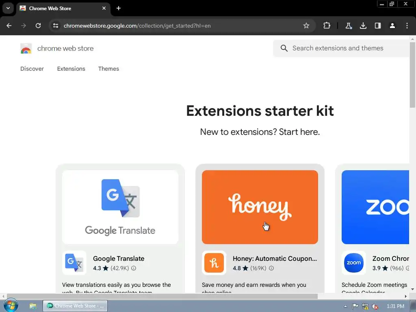Viewport: 416px width, 312px height.
Task: Click the network tray icon
Action: [x=365, y=306]
